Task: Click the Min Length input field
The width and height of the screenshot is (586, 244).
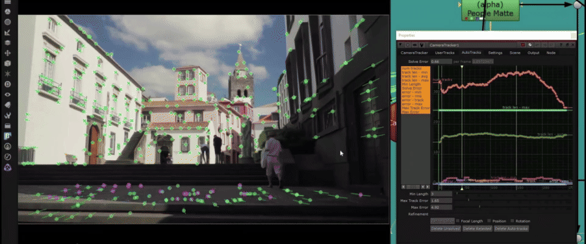Action: point(441,194)
